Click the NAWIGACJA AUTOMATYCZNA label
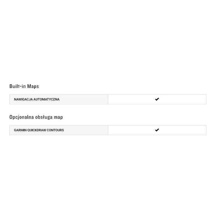The height and width of the screenshot is (222, 222). [x=37, y=99]
